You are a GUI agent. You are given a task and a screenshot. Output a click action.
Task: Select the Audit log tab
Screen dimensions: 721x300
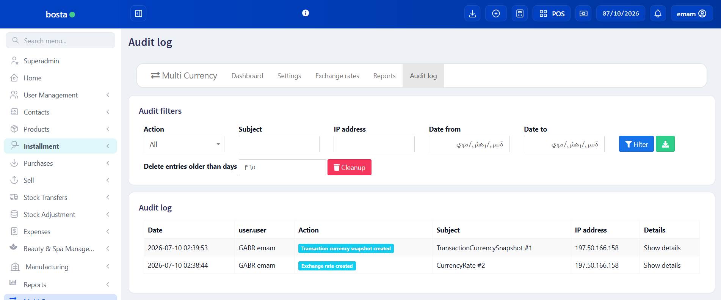click(423, 76)
